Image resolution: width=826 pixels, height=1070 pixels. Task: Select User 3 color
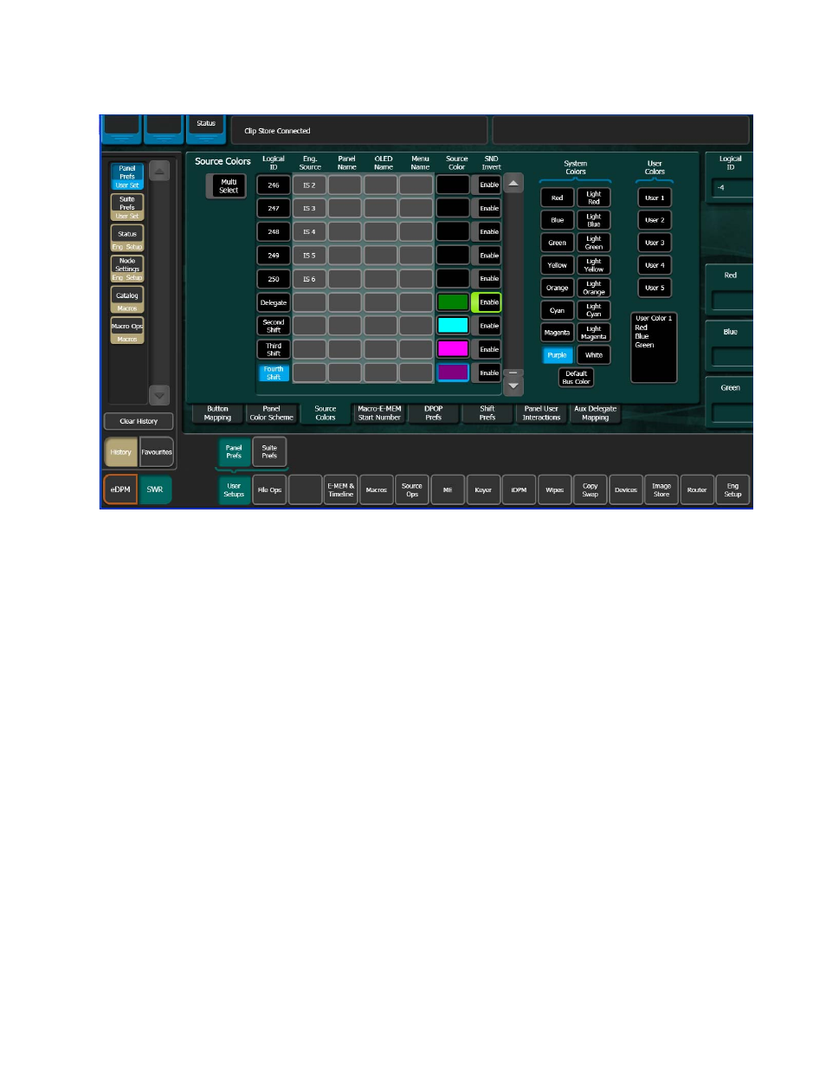tap(654, 243)
